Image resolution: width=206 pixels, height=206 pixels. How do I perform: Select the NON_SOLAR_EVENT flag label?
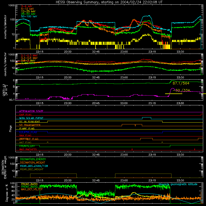point(31,118)
